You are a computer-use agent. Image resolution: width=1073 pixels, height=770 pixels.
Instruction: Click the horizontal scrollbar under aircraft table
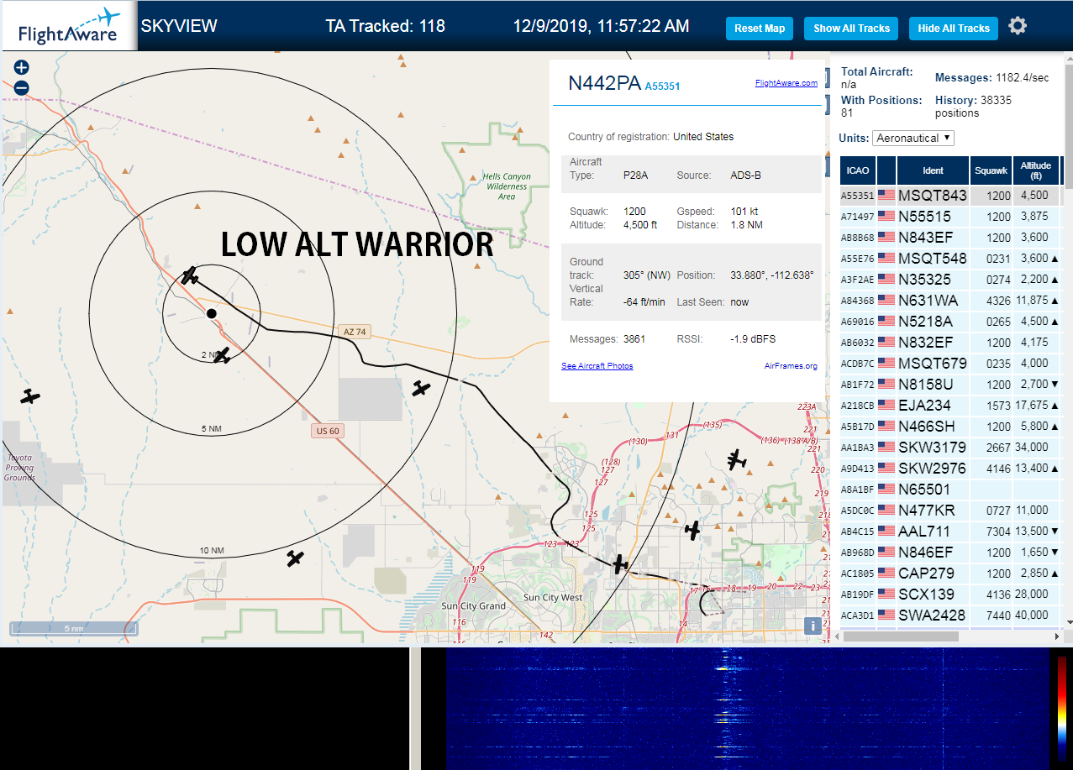coord(901,636)
